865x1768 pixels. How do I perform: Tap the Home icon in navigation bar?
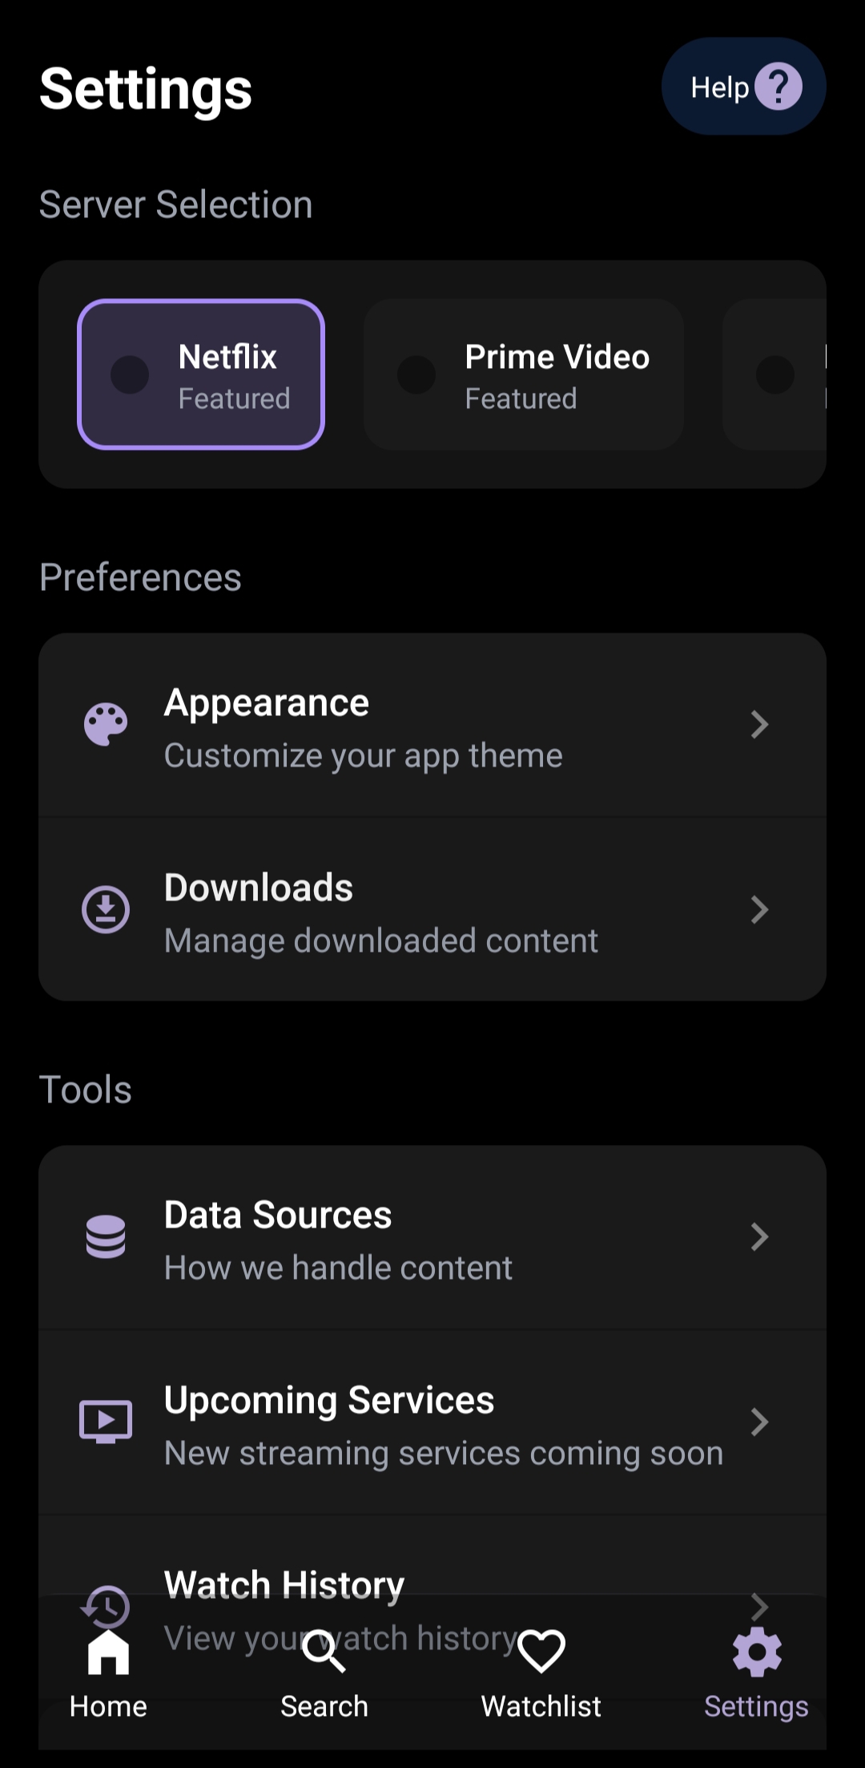tap(108, 1653)
